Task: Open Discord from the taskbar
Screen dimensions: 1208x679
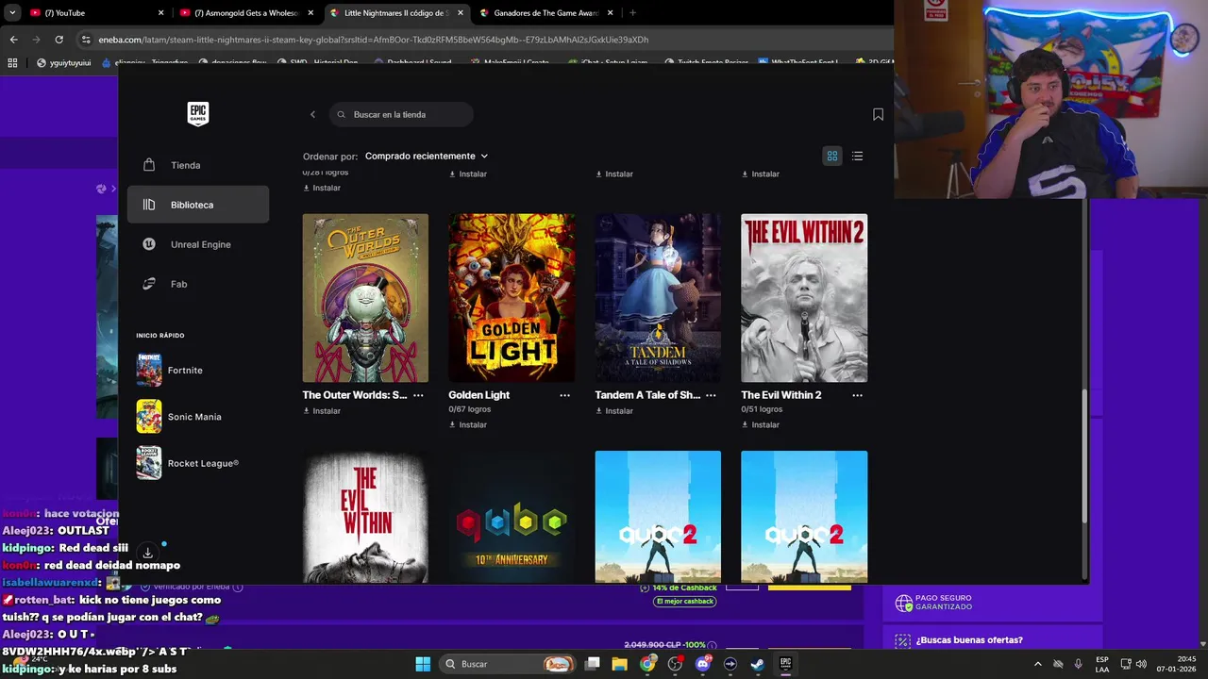Action: [702, 664]
